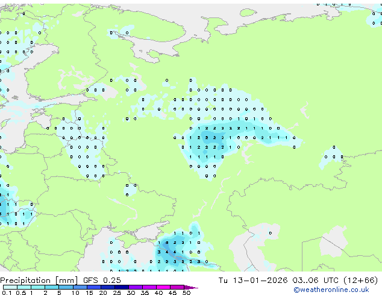Click the '(12+66)' forecast offset label
The image size is (382, 295).
[360, 281]
